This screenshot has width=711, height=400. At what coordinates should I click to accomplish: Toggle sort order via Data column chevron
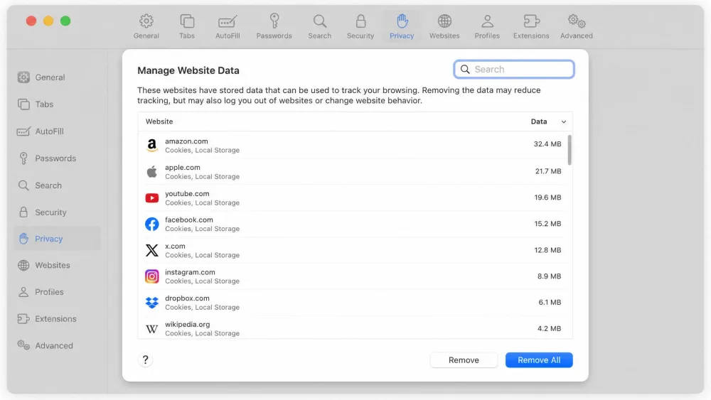tap(564, 121)
